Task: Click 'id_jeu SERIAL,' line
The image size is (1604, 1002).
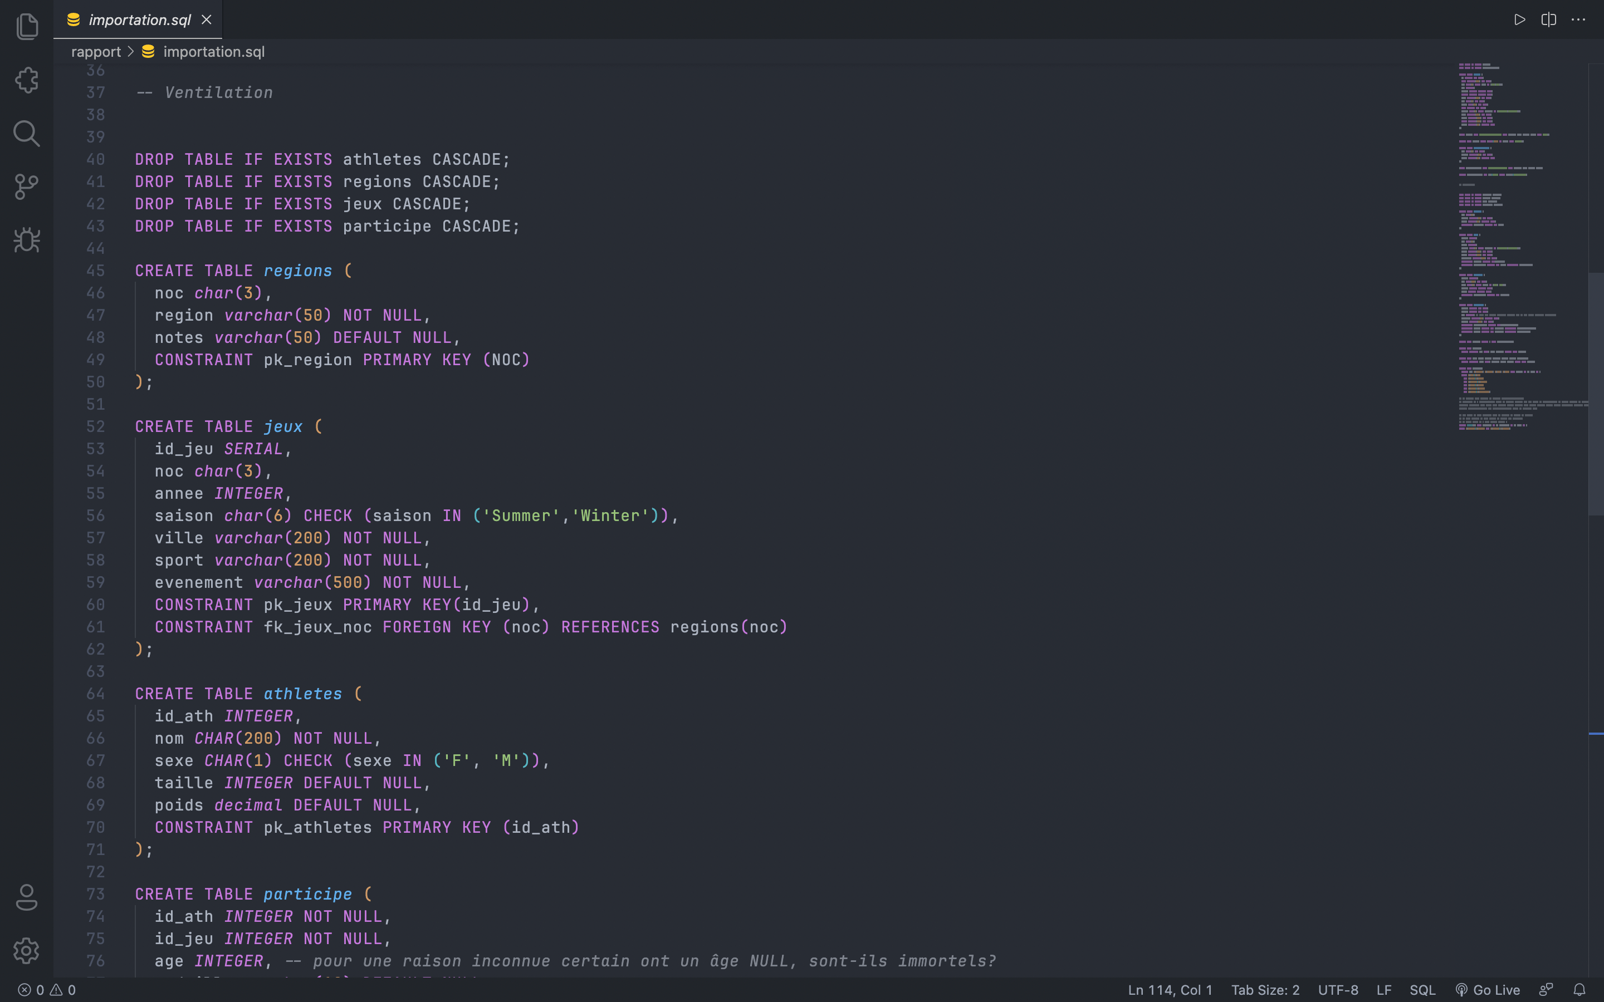Action: [223, 449]
